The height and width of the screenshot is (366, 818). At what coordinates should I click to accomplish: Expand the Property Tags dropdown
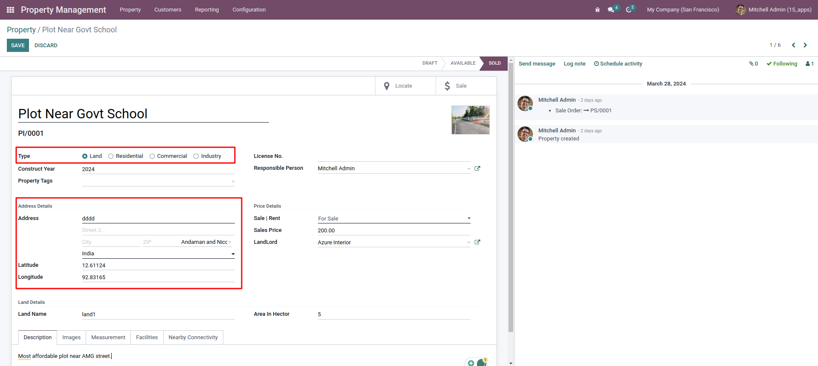pyautogui.click(x=233, y=181)
